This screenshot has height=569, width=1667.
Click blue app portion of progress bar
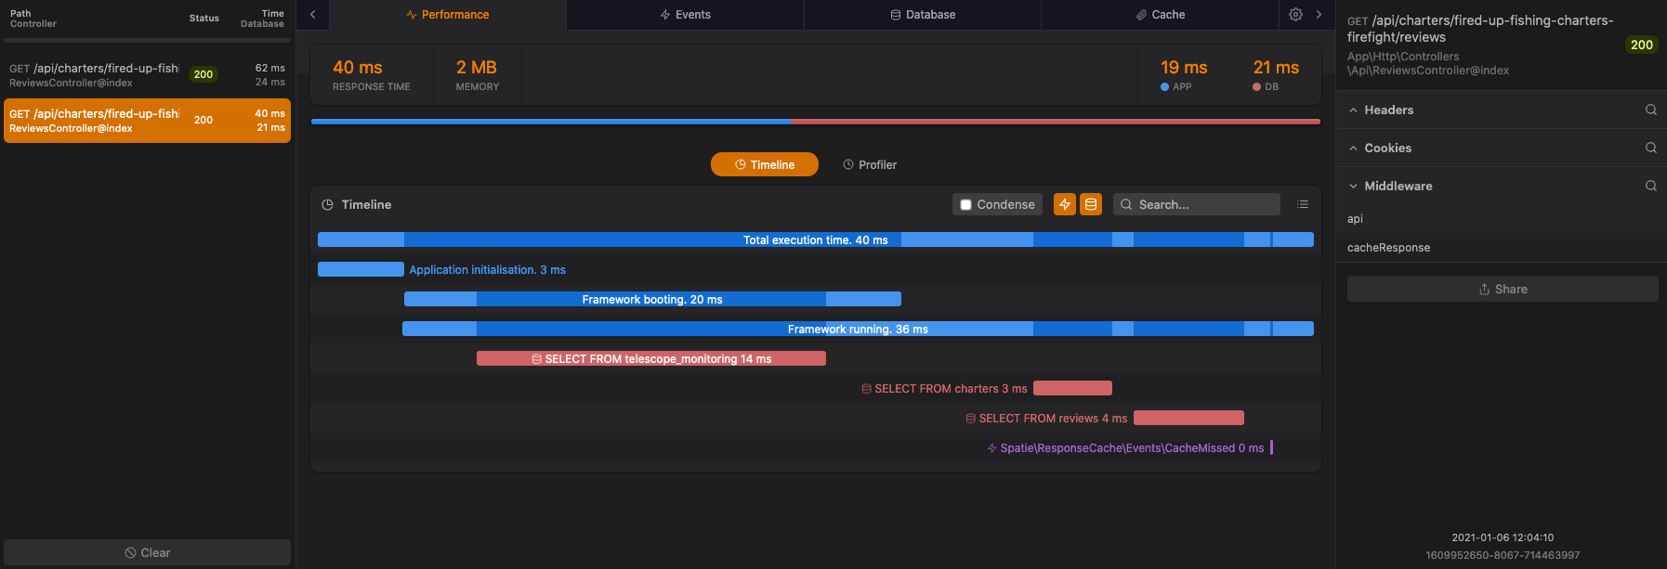[x=551, y=122]
